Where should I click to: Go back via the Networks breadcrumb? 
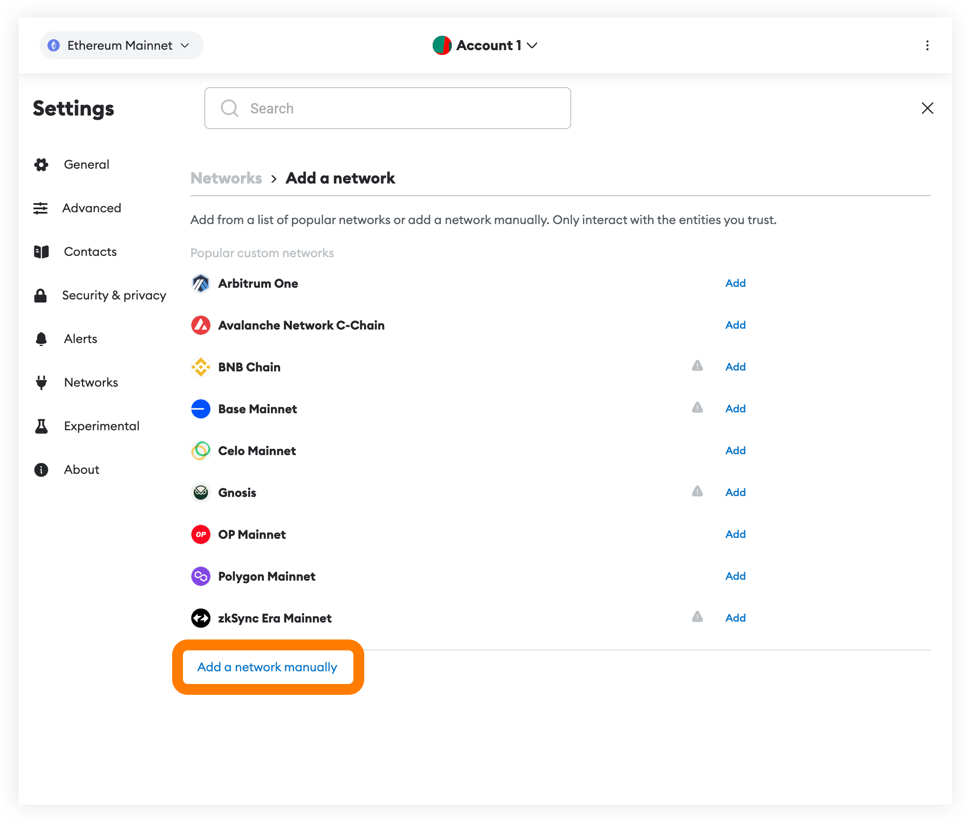[226, 178]
